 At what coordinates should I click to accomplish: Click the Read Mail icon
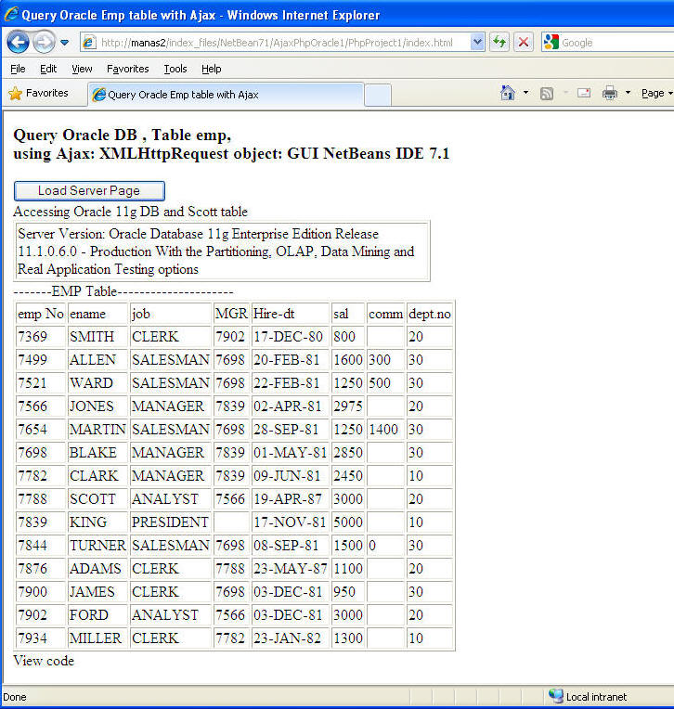(584, 93)
